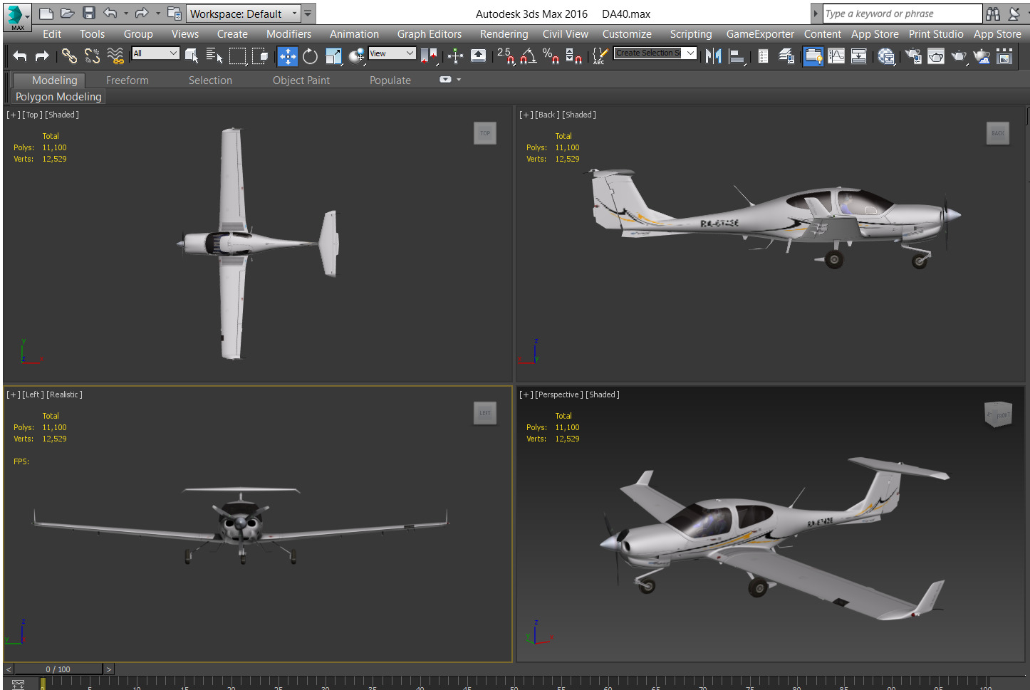1030x690 pixels.
Task: Open the selection filter All dropdown
Action: (155, 53)
